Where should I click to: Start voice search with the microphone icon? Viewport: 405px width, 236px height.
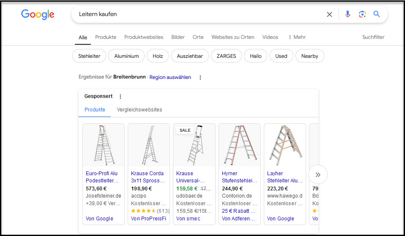click(x=348, y=14)
